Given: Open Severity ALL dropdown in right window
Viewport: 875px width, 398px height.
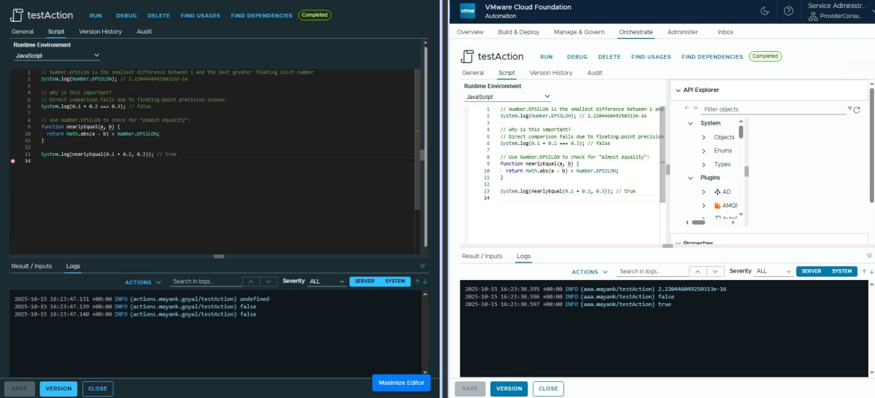Looking at the screenshot, I should 774,271.
